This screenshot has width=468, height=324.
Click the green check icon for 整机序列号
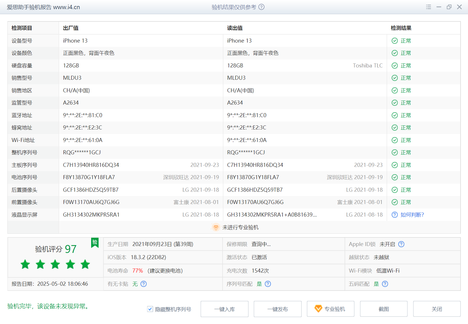(395, 153)
